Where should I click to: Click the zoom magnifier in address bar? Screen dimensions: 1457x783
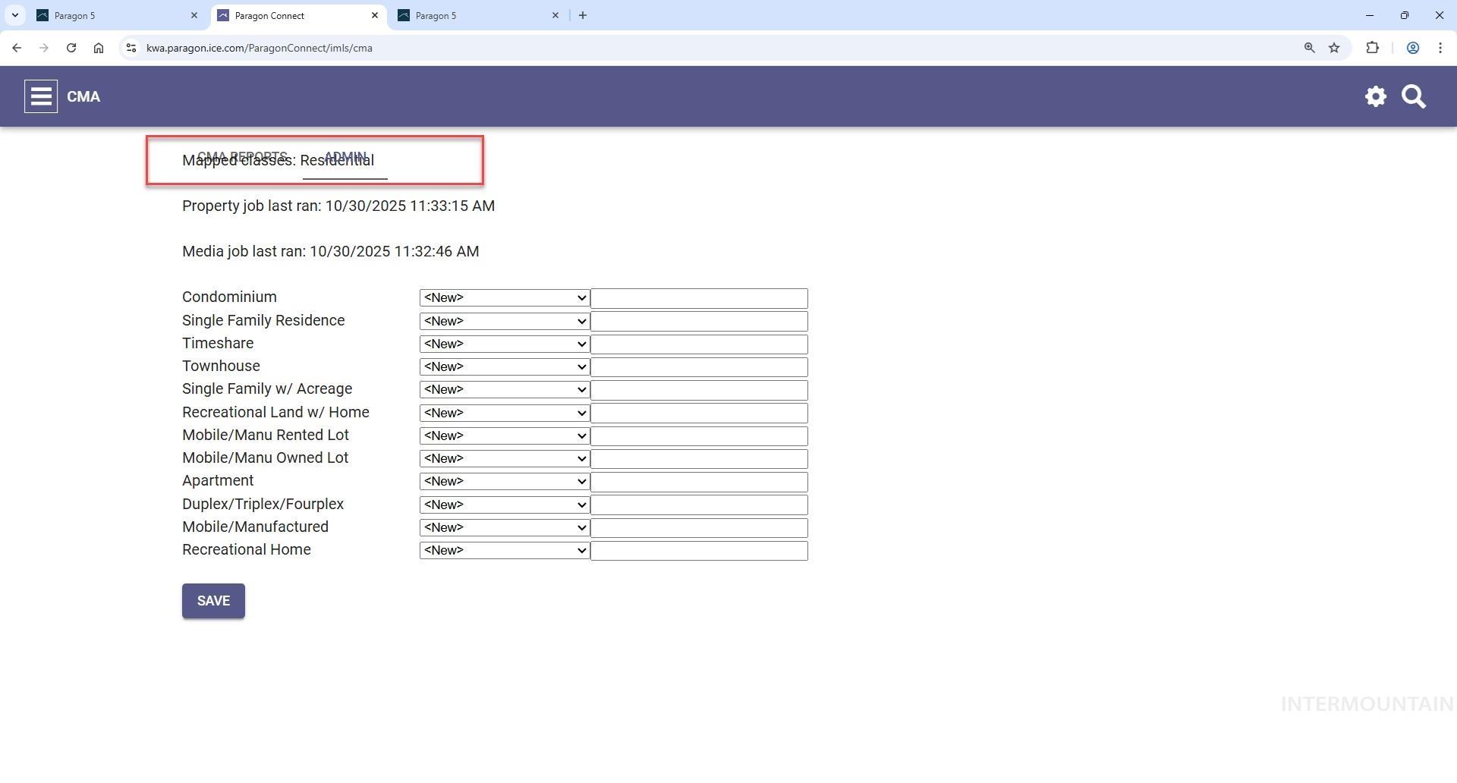click(x=1309, y=48)
